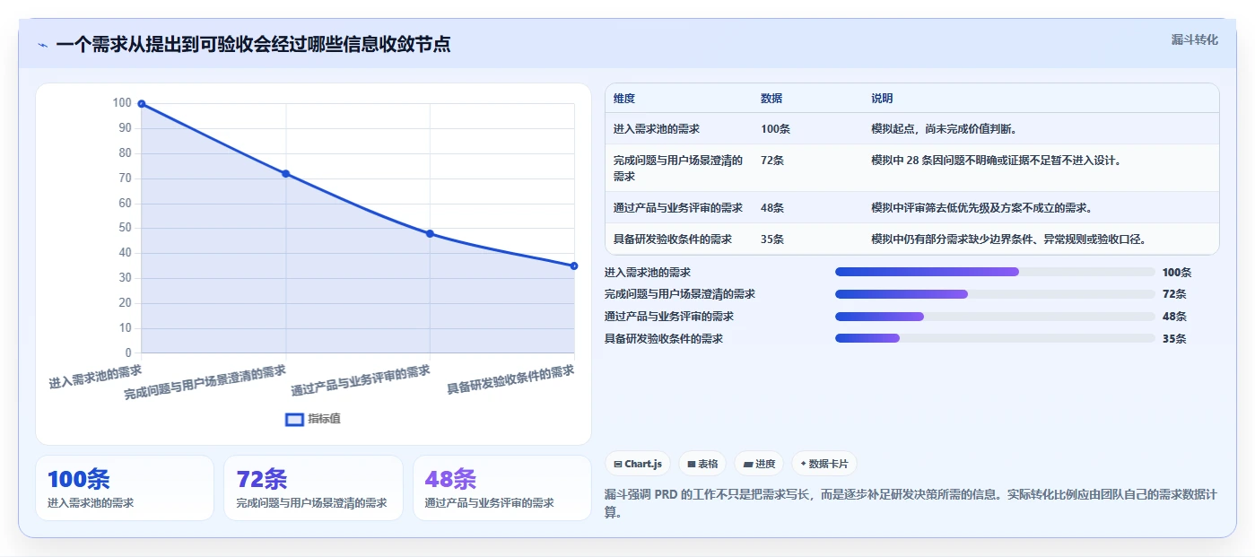
Task: Select the 进度 tag
Action: (x=759, y=464)
